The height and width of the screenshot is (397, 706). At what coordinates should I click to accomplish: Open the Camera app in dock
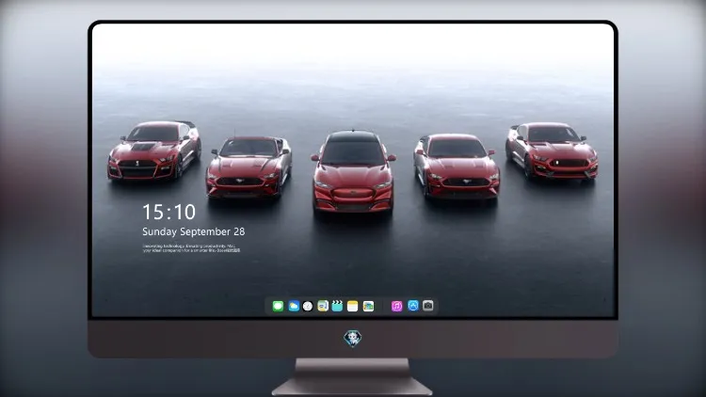coord(428,306)
